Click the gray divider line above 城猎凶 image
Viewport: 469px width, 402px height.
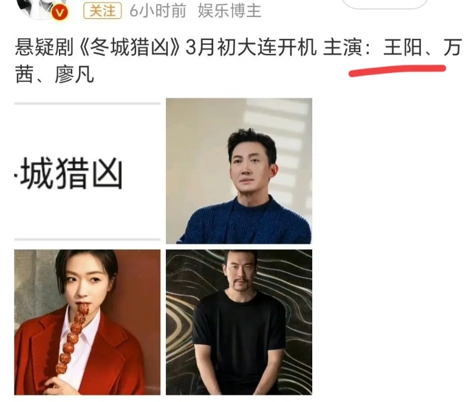coord(87,104)
